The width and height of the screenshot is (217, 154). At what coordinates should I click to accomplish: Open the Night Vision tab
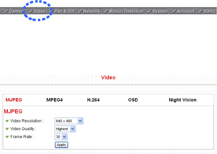183,100
